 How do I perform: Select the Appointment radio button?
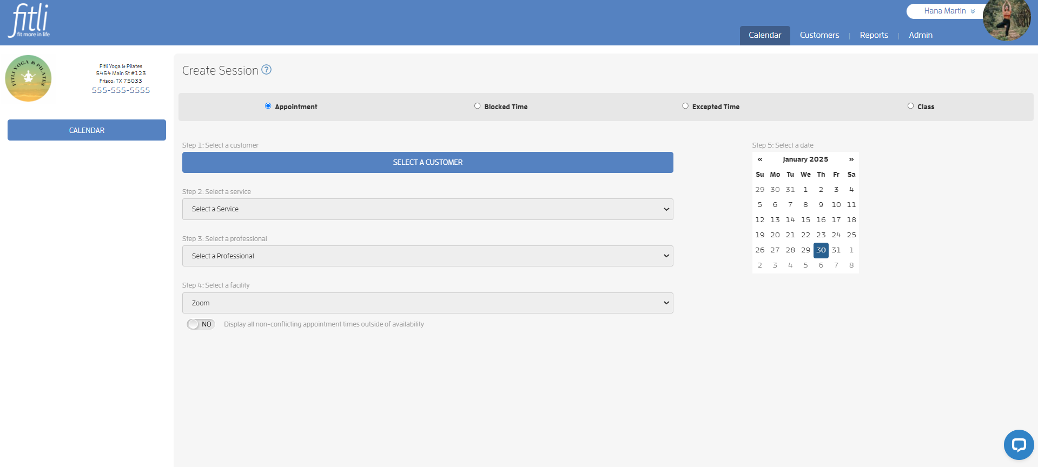pyautogui.click(x=268, y=106)
